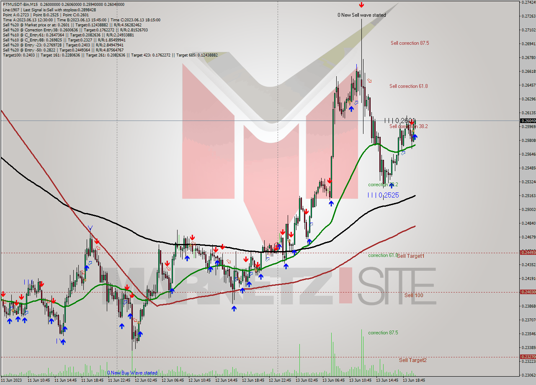Screen dimensions: 536x385
Task: Click the 'I I I 0.2601' price label
Action: click(x=400, y=121)
